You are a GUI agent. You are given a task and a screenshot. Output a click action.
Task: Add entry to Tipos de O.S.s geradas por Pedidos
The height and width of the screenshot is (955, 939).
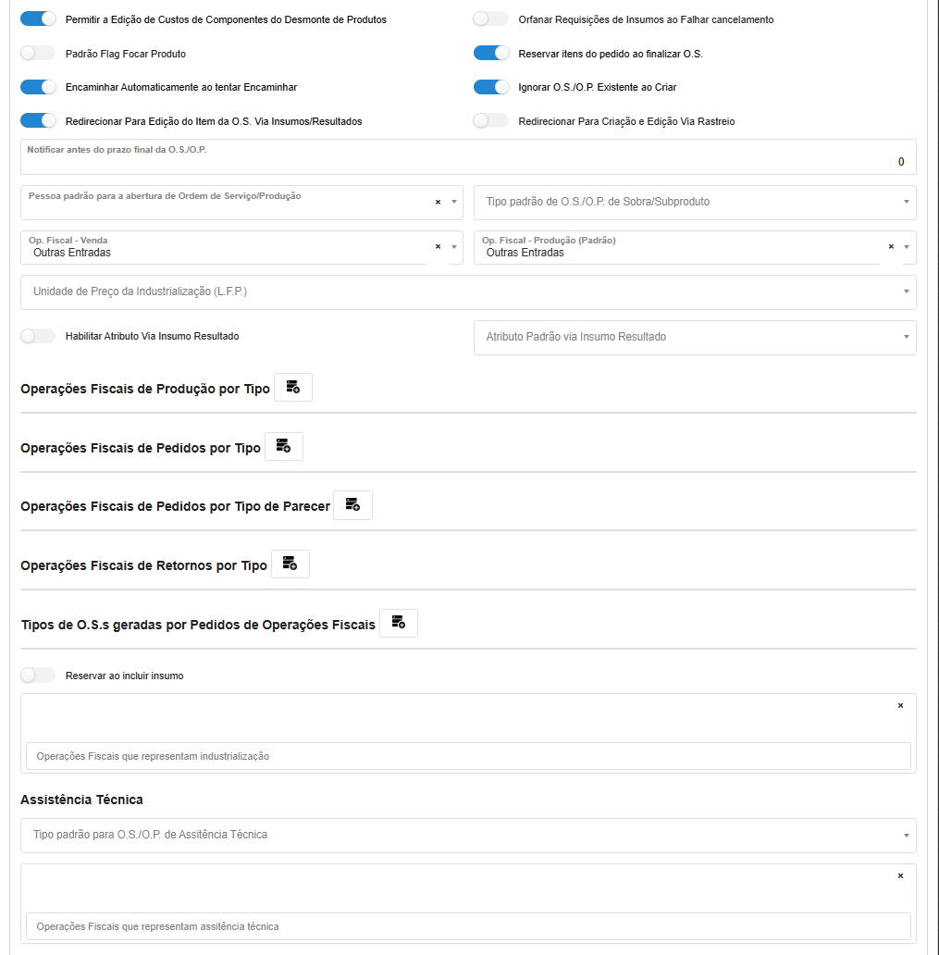(x=399, y=624)
